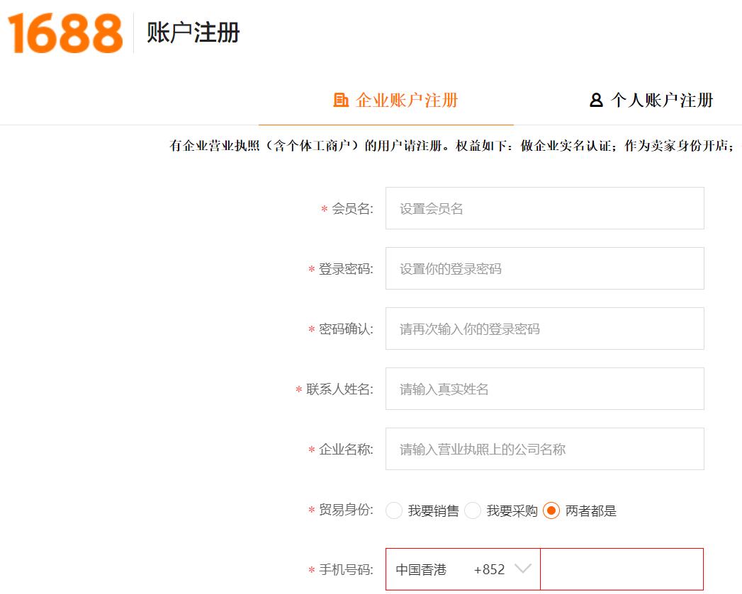Switch to the 个人账户注册 tab
Viewport: 742px width, 594px height.
tap(661, 100)
